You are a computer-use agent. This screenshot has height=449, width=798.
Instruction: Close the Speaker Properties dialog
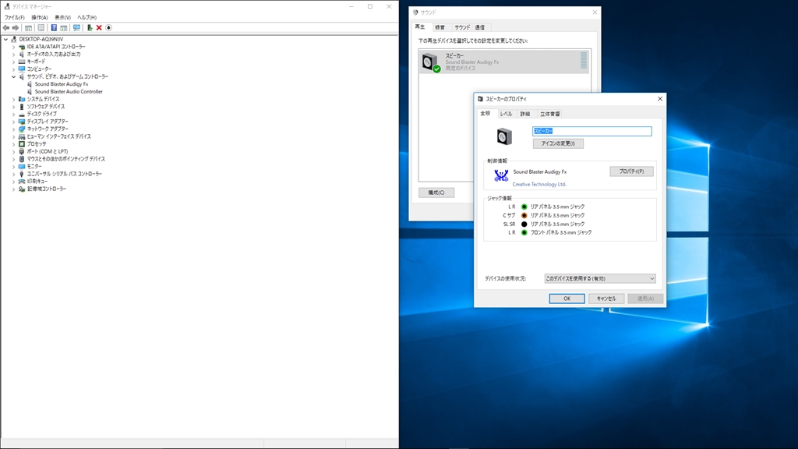coord(660,99)
